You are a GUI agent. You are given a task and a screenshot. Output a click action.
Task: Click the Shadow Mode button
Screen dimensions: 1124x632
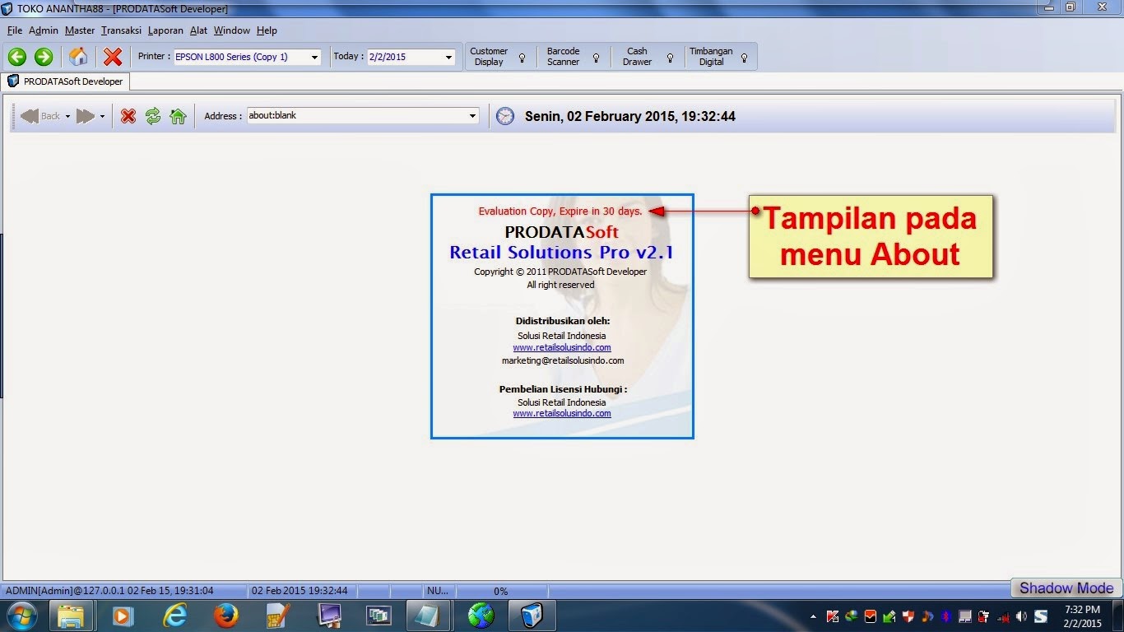click(1066, 588)
